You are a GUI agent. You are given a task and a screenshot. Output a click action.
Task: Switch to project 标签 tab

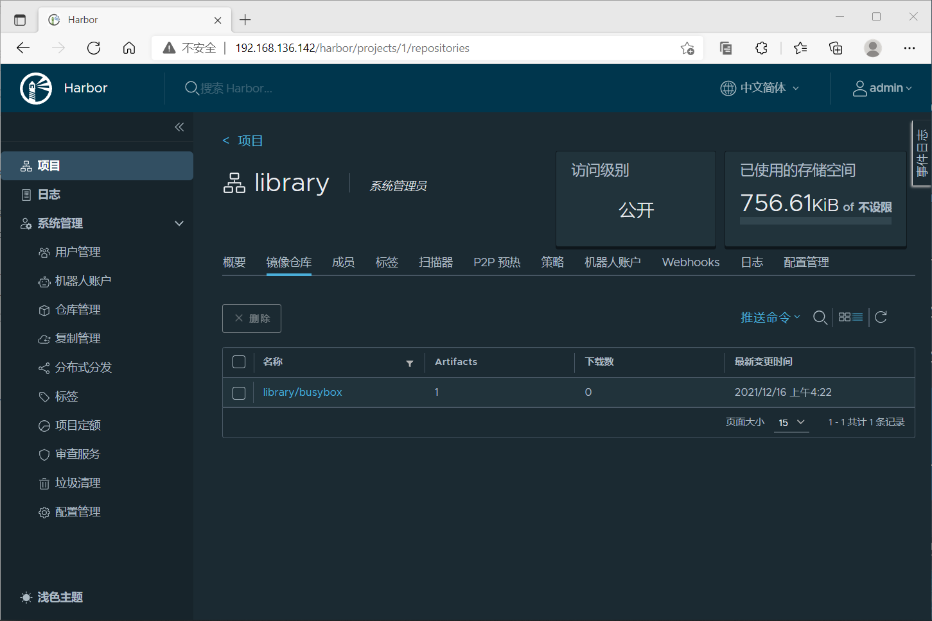point(387,262)
